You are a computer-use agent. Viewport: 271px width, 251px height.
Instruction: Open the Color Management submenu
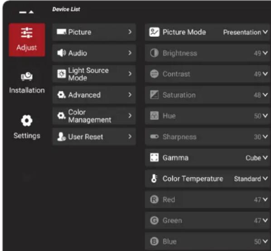tap(94, 116)
